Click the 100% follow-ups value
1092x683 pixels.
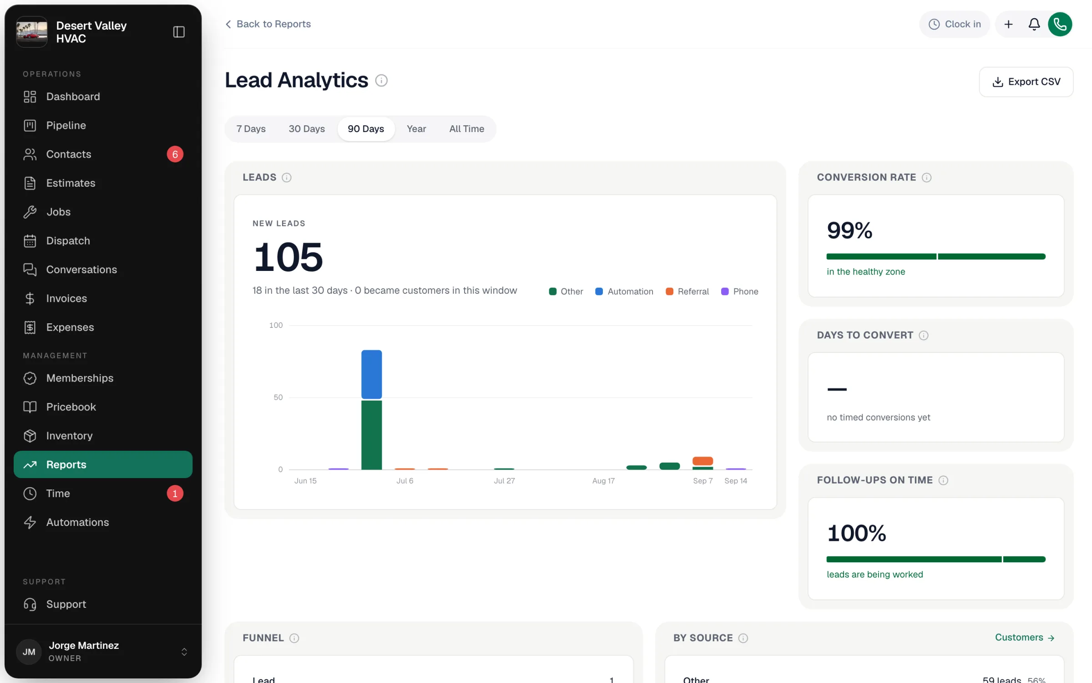click(857, 533)
